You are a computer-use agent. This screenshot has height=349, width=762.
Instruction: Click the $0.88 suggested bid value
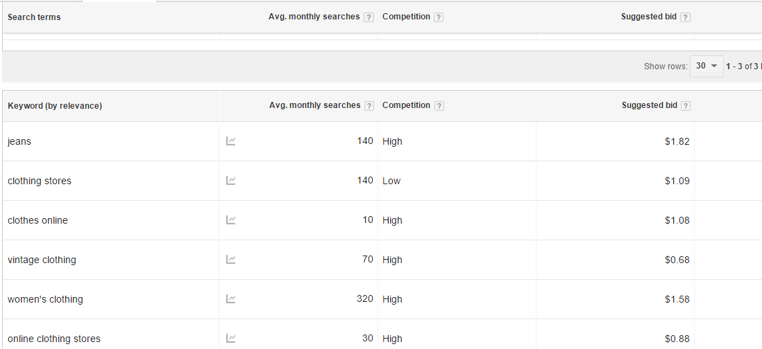point(677,339)
